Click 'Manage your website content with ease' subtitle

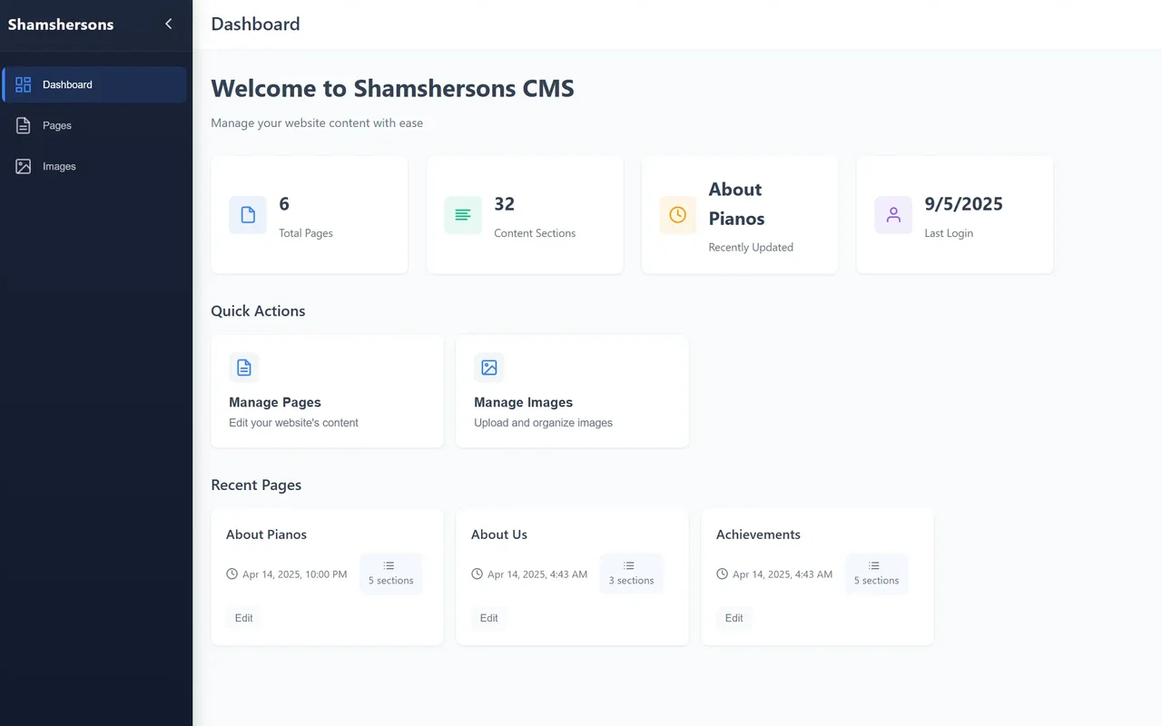(317, 123)
